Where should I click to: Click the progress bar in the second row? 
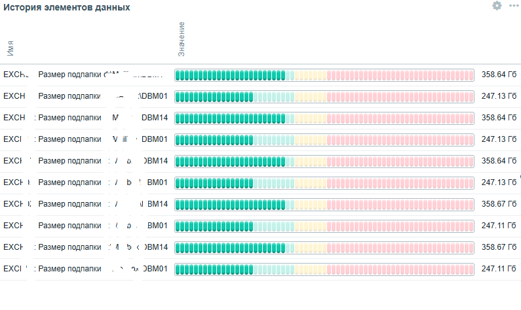(324, 96)
